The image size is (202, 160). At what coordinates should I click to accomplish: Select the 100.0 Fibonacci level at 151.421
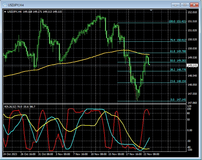point(177,21)
